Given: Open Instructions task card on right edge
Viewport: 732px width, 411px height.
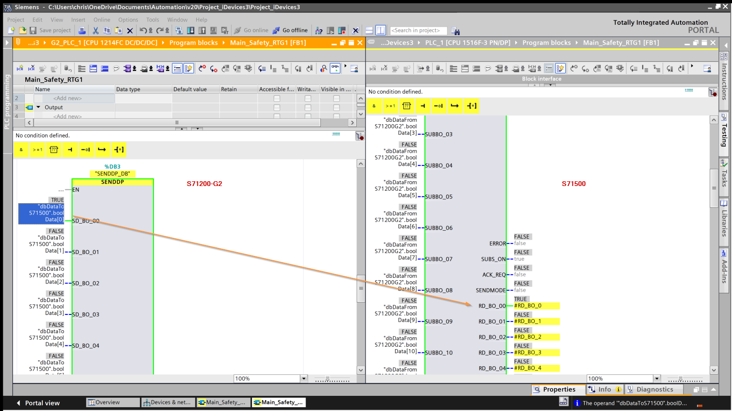Looking at the screenshot, I should click(724, 76).
